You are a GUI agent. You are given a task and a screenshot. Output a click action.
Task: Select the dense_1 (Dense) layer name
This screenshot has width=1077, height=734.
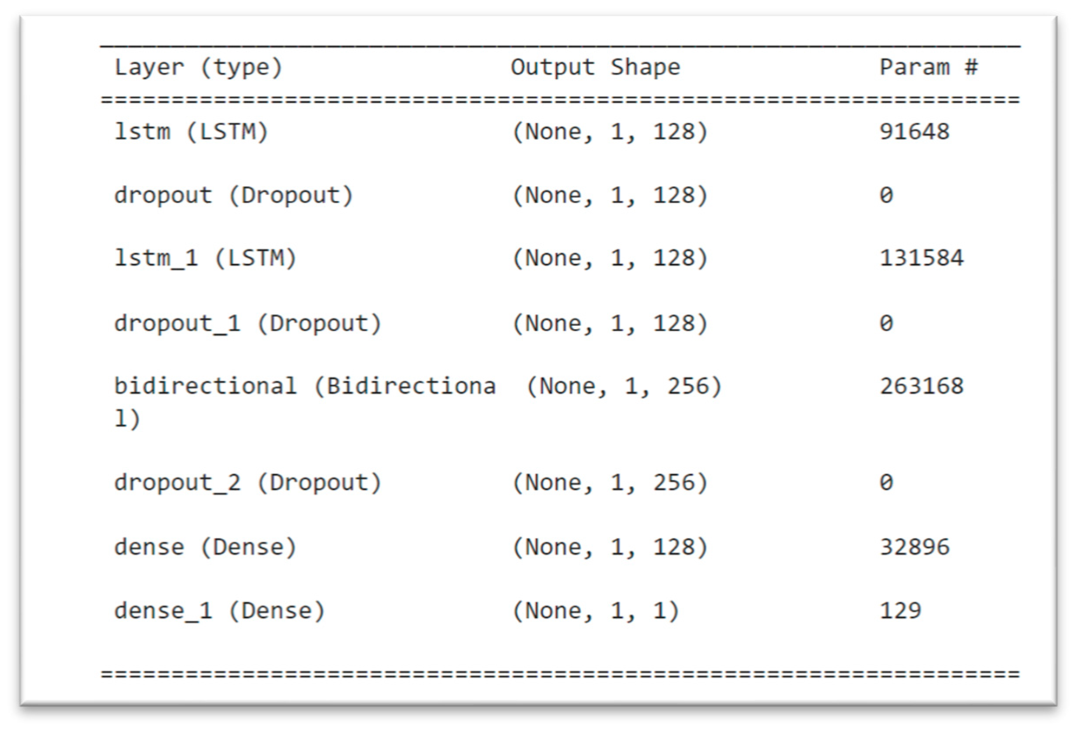click(219, 611)
